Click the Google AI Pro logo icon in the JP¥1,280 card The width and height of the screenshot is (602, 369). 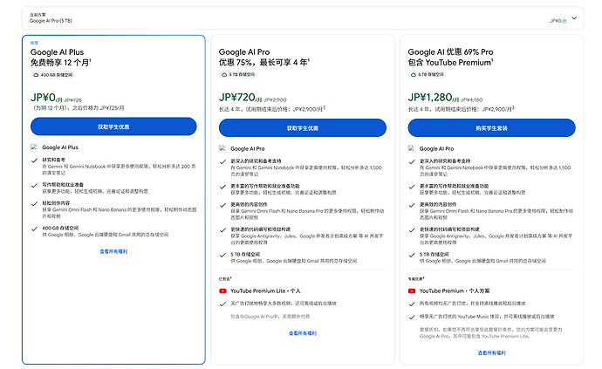point(412,148)
